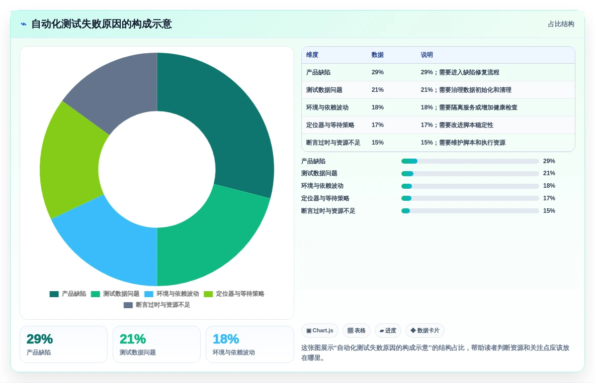
Task: Click the 定位器与等待策略 label in progress list
Action: [x=325, y=198]
